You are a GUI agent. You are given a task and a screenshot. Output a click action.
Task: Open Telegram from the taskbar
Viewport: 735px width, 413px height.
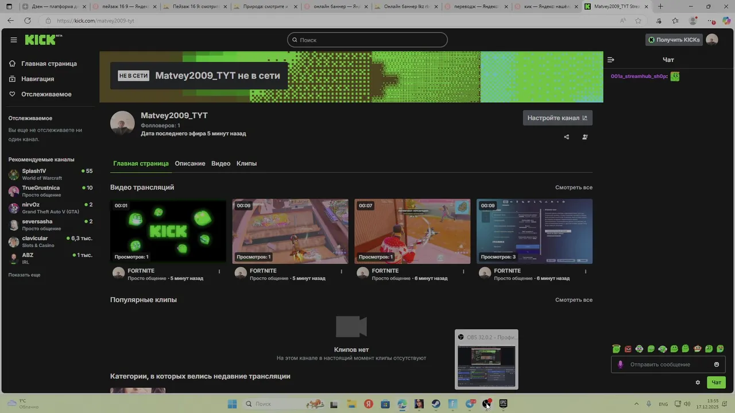click(x=470, y=404)
